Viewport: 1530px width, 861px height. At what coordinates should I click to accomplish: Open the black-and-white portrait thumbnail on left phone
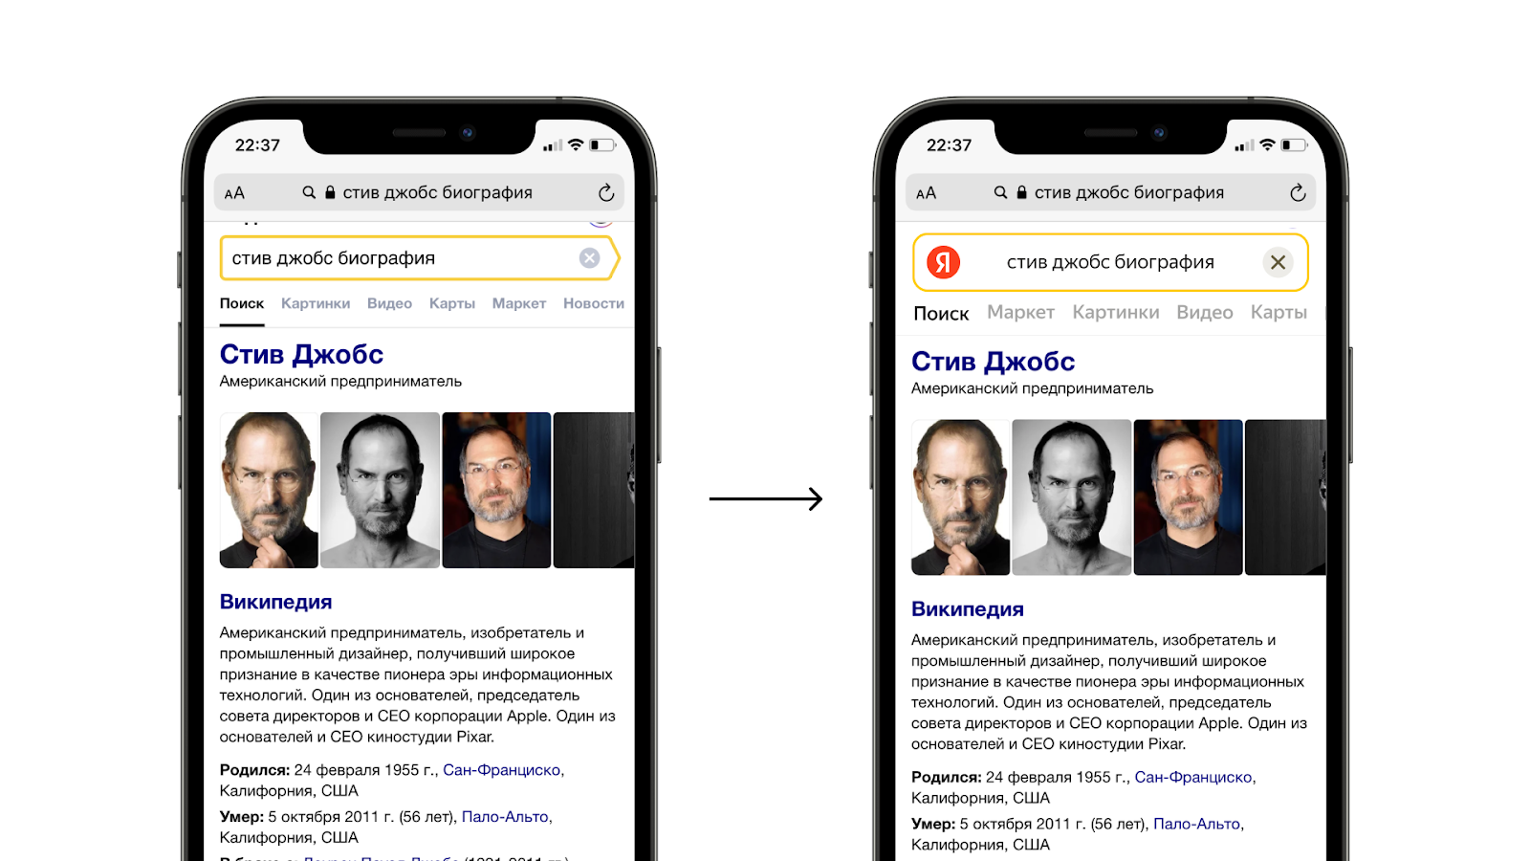pyautogui.click(x=380, y=490)
